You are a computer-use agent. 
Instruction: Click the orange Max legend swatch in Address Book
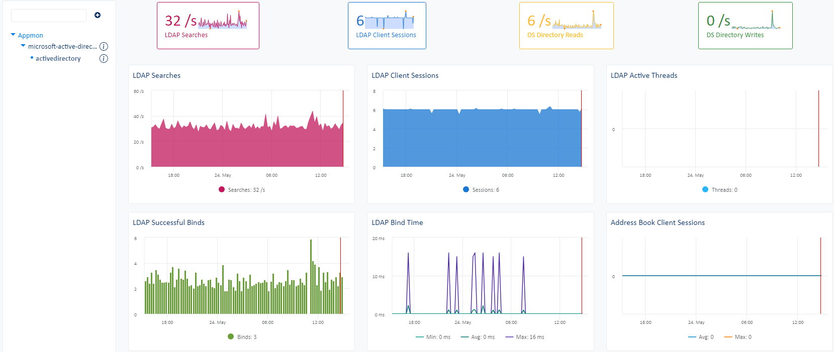[728, 337]
